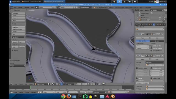This screenshot has width=176, height=99.
Task: Open the Render menu
Action: click(20, 7)
